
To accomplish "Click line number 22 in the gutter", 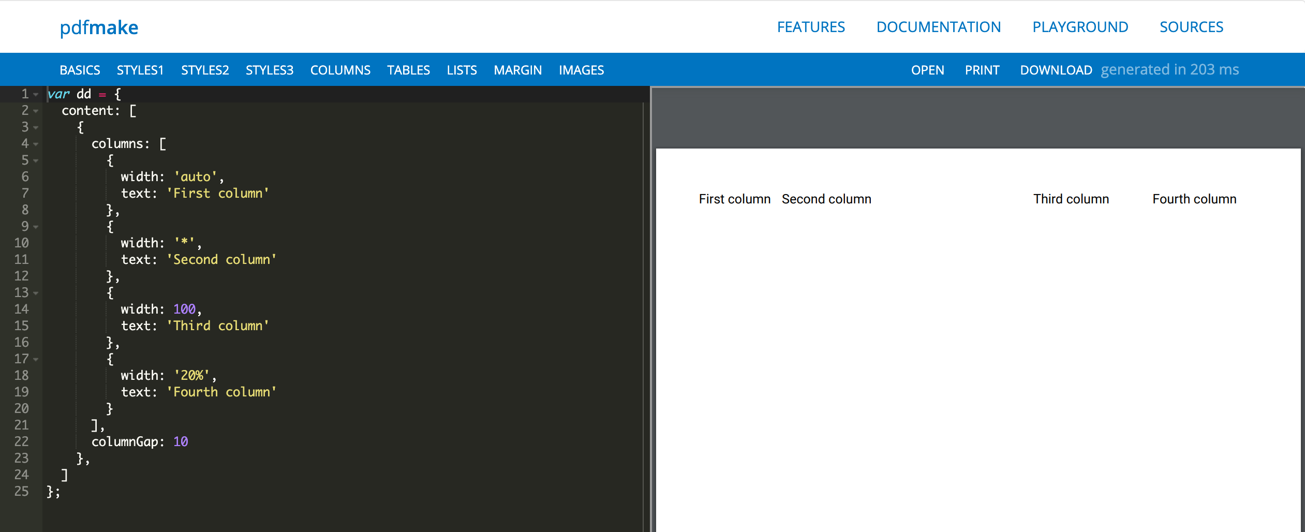I will [21, 442].
